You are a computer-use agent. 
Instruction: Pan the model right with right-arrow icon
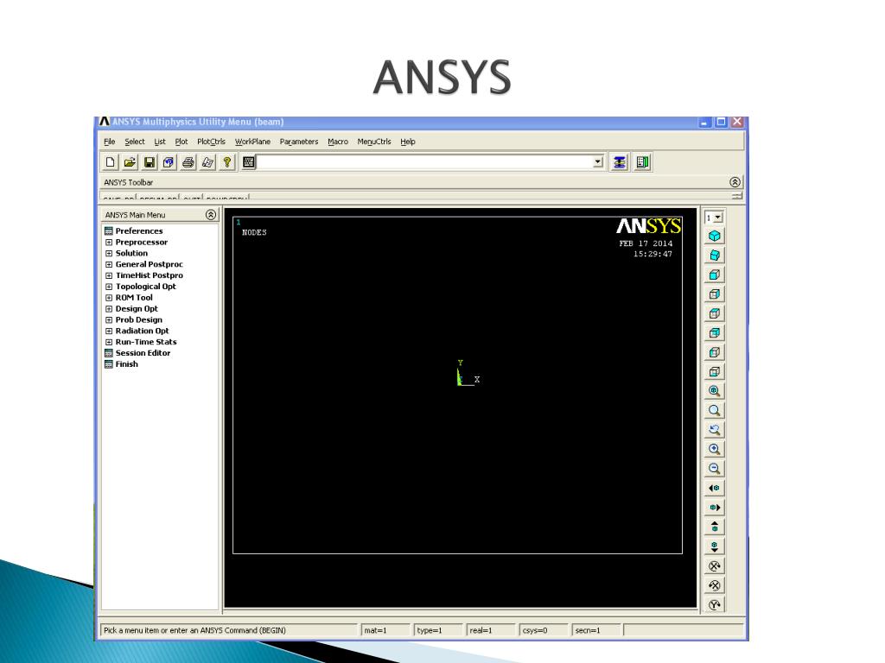pos(715,508)
